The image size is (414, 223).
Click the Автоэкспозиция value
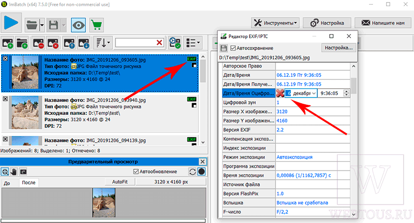pos(294,157)
